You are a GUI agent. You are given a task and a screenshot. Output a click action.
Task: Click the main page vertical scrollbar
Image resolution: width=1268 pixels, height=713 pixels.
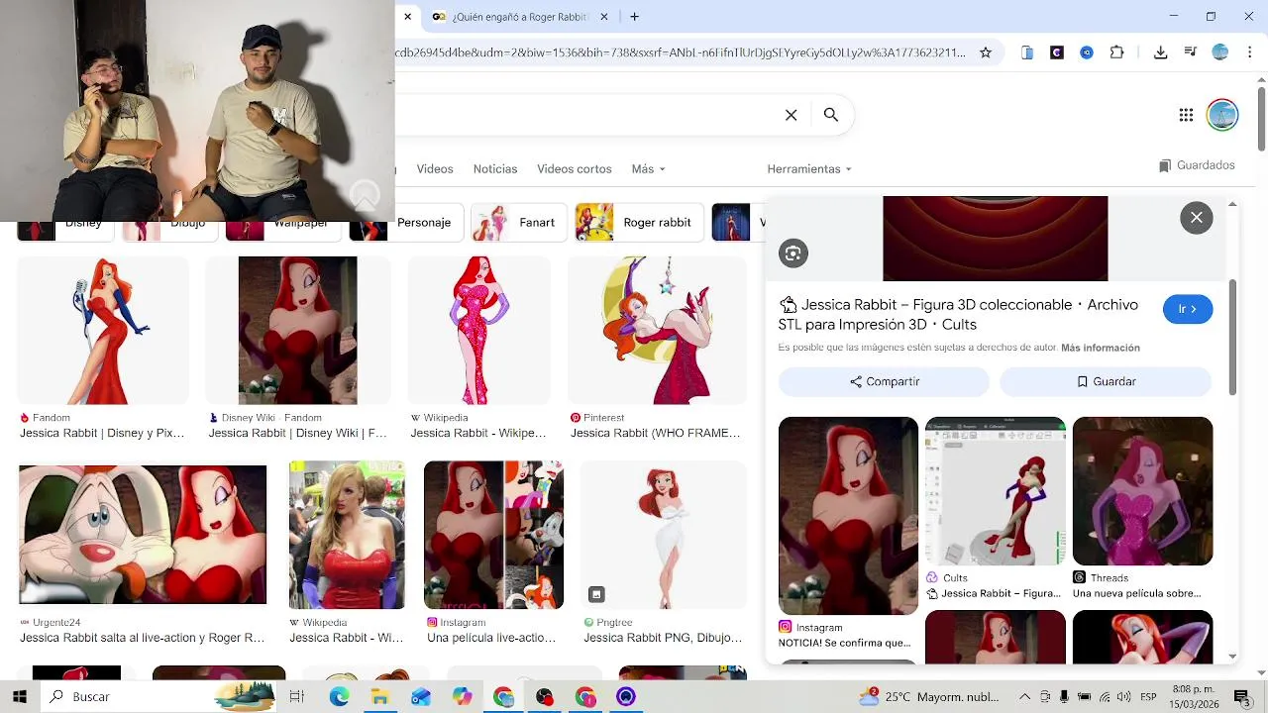pos(1261,119)
